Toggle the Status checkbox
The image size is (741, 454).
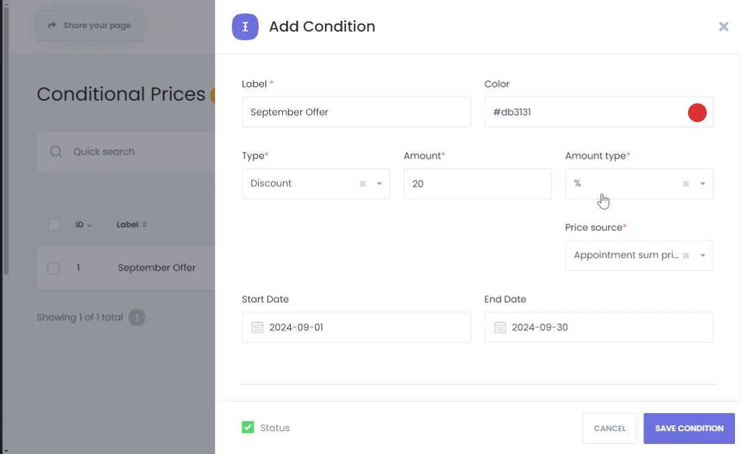point(248,427)
